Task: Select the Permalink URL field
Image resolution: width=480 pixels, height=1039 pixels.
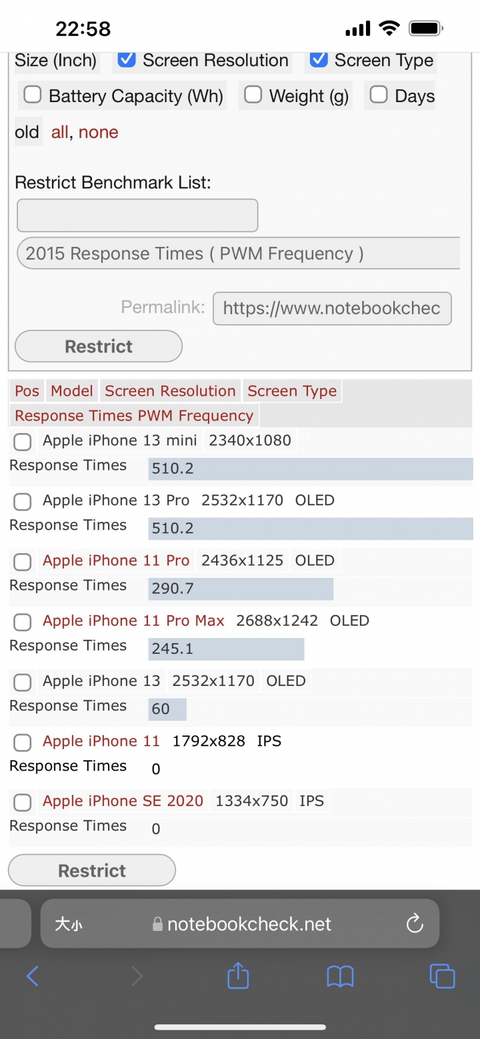Action: click(331, 308)
